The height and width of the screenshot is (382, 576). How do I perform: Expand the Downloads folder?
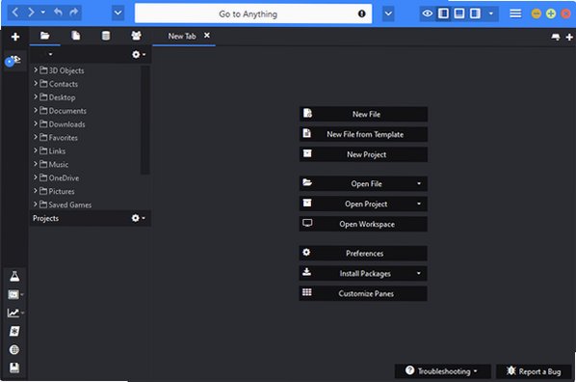point(36,123)
